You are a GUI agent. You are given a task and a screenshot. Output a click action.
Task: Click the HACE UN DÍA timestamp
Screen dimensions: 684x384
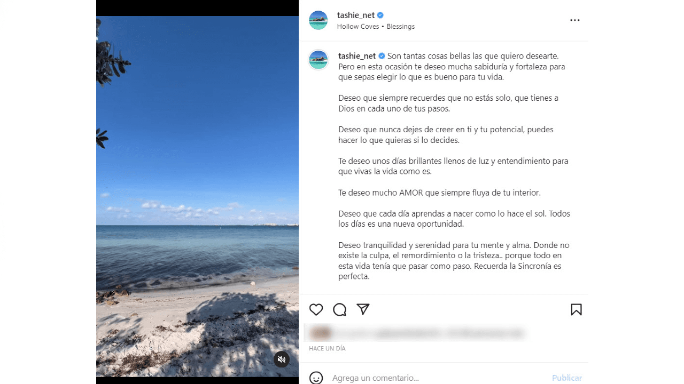[327, 349]
